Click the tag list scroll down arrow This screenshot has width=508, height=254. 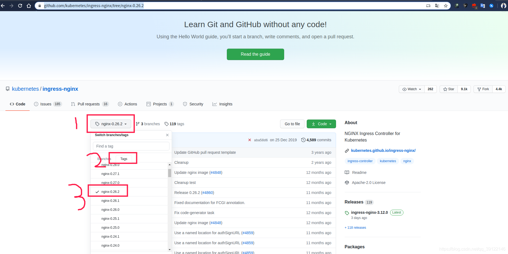pyautogui.click(x=170, y=249)
